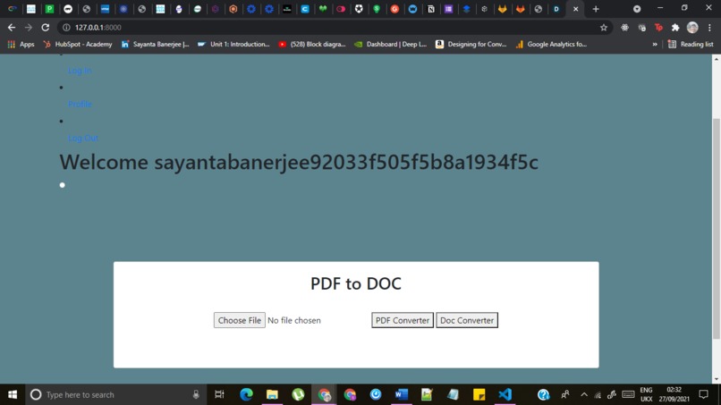Image resolution: width=721 pixels, height=405 pixels.
Task: Click the Get Help question icon in taskbar
Action: 543,394
